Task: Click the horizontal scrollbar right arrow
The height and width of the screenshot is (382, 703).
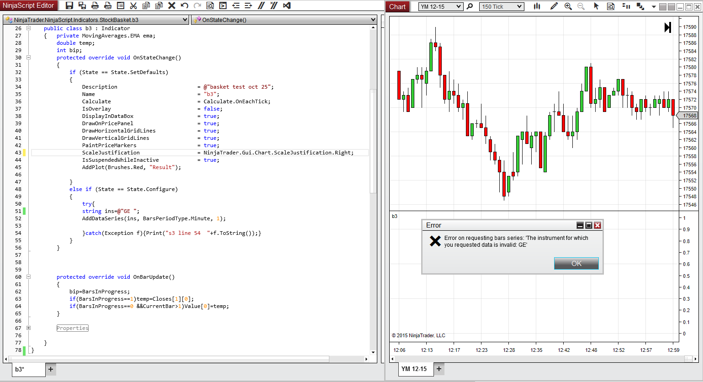Action: point(366,359)
